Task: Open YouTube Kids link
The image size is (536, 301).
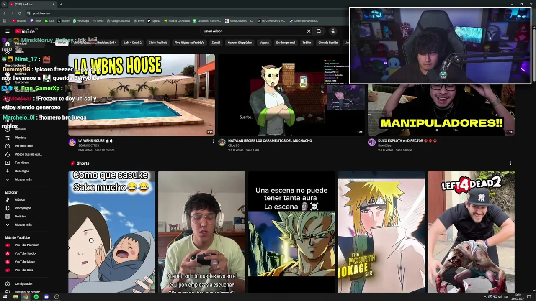Action: [23, 270]
